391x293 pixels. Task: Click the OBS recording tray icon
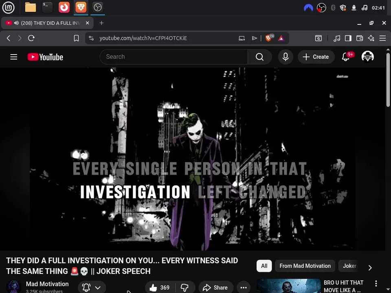tap(321, 8)
